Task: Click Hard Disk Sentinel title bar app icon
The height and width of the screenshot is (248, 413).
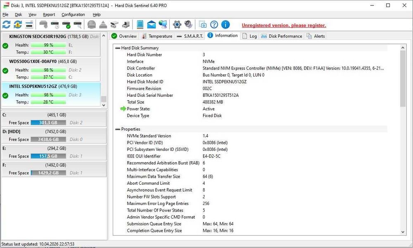Action: (6, 5)
